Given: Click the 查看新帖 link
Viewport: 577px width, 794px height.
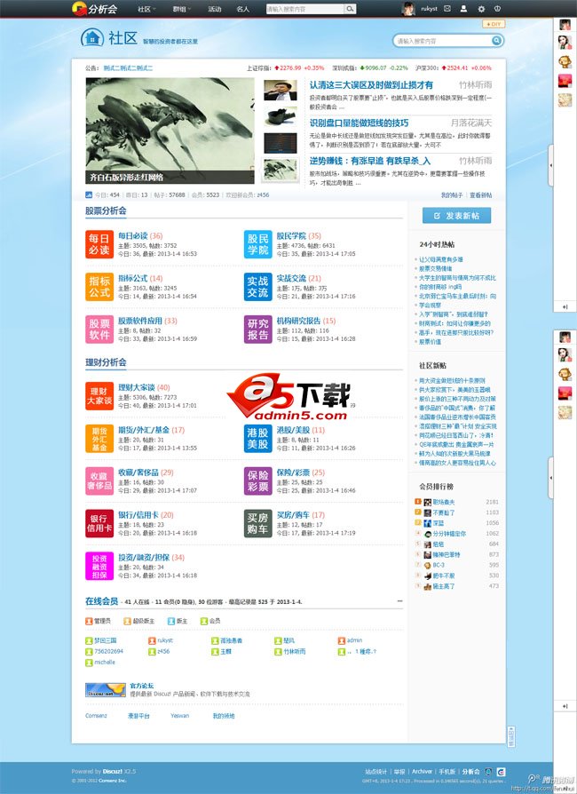Looking at the screenshot, I should [x=481, y=195].
